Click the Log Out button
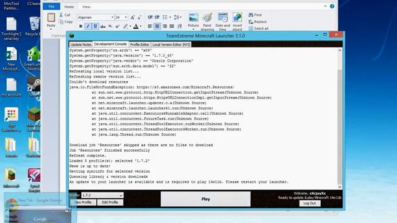The image size is (397, 223). pos(310,203)
